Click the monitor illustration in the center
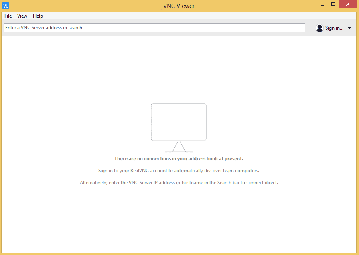The height and width of the screenshot is (255, 359). point(178,122)
